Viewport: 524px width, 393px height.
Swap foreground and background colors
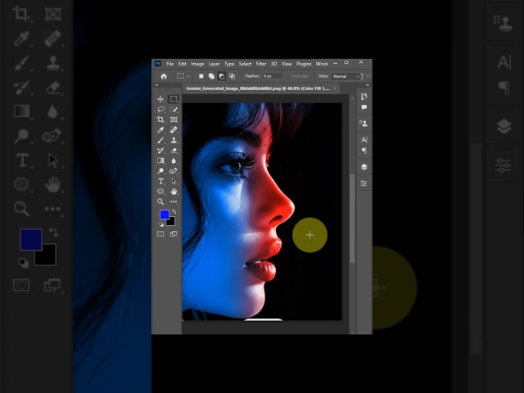coord(174,212)
